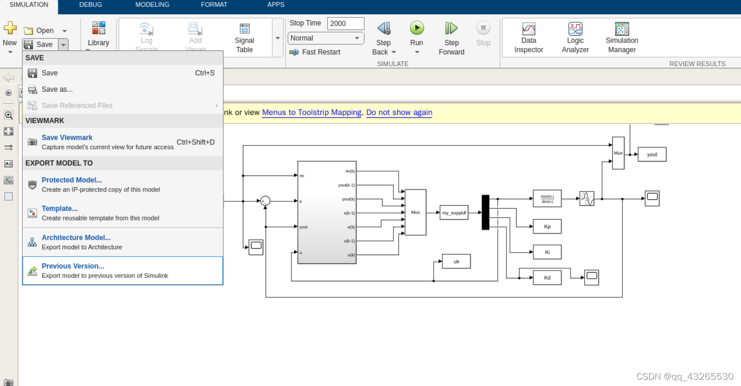The image size is (741, 386).
Task: Switch to the APPS tab
Action: click(x=276, y=5)
